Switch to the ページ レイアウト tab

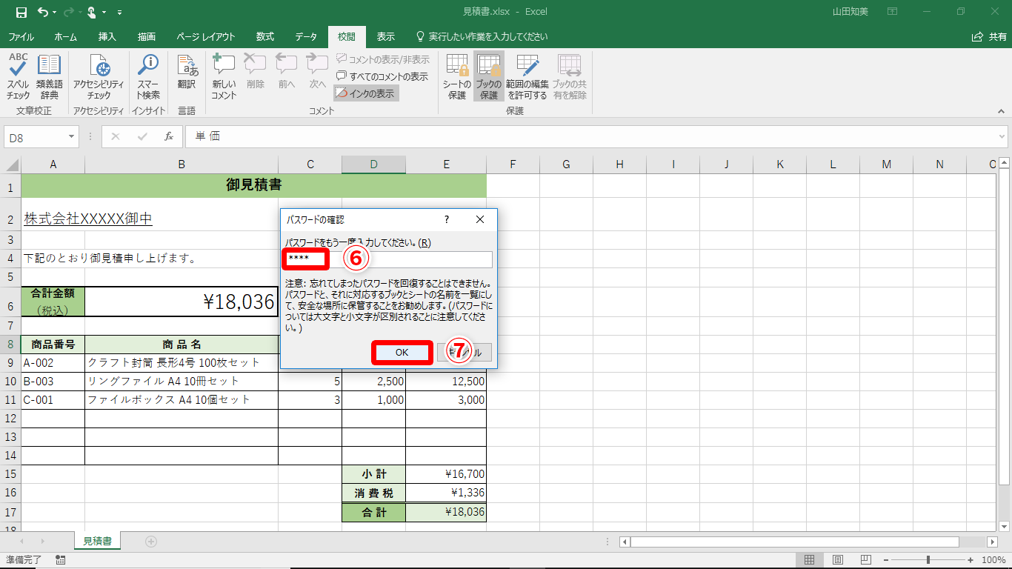[206, 36]
